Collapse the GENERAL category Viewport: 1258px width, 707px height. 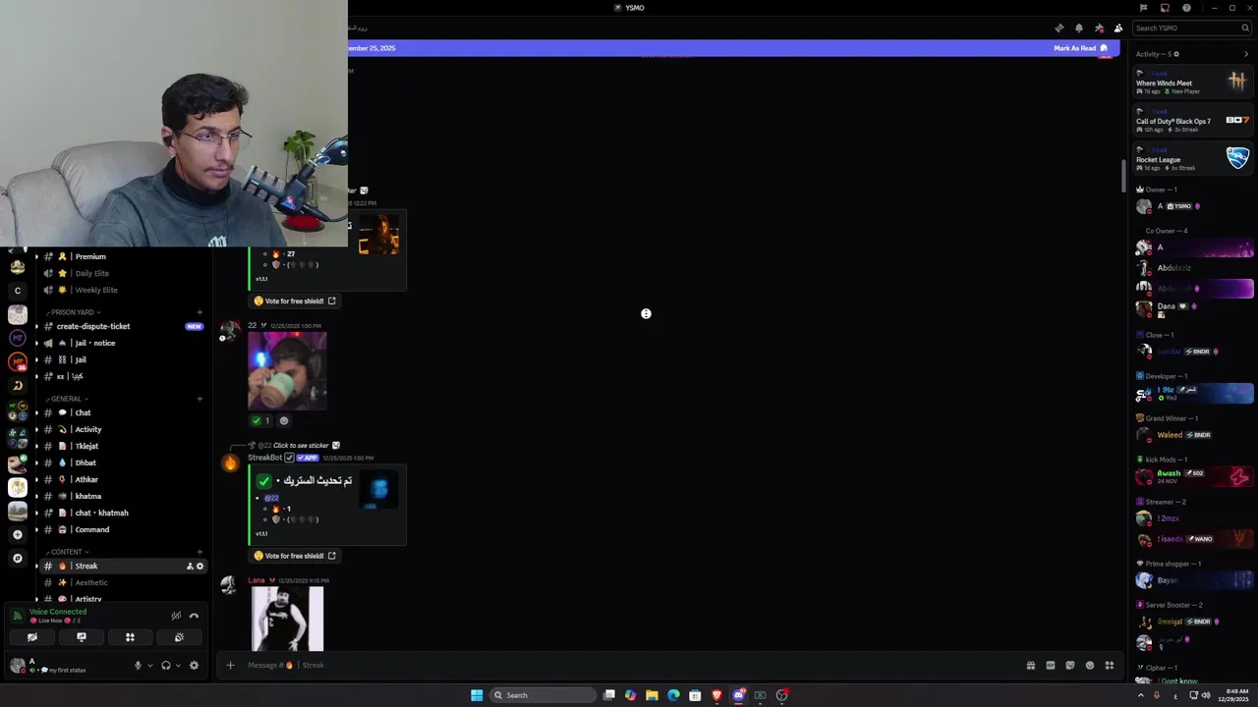tap(67, 399)
